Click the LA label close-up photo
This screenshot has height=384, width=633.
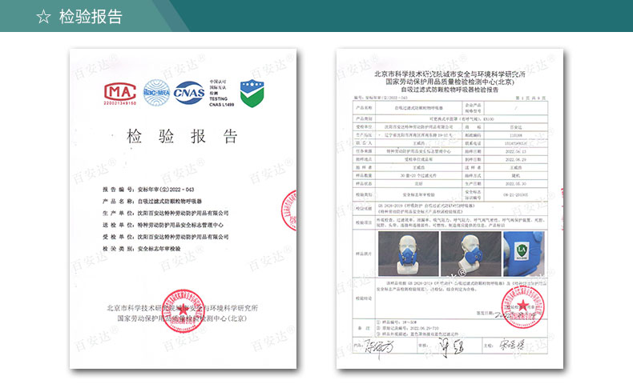tap(523, 254)
